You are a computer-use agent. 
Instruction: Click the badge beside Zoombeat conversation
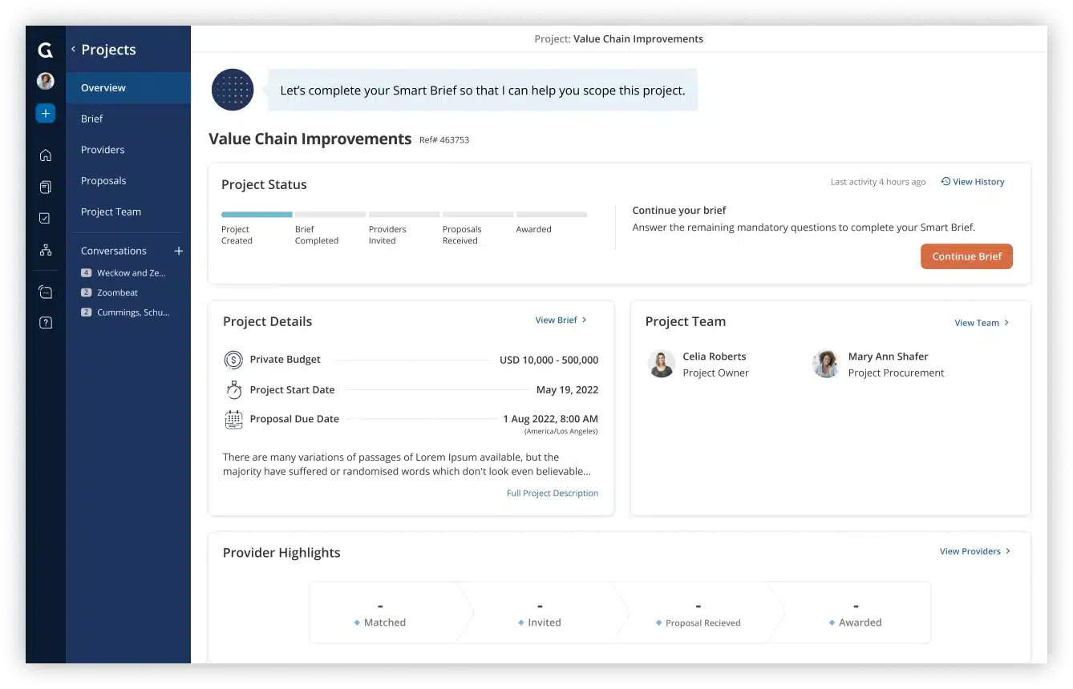click(87, 292)
